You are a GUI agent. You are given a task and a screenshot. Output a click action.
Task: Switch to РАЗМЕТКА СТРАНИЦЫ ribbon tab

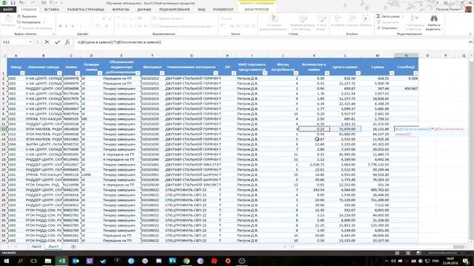(x=86, y=10)
